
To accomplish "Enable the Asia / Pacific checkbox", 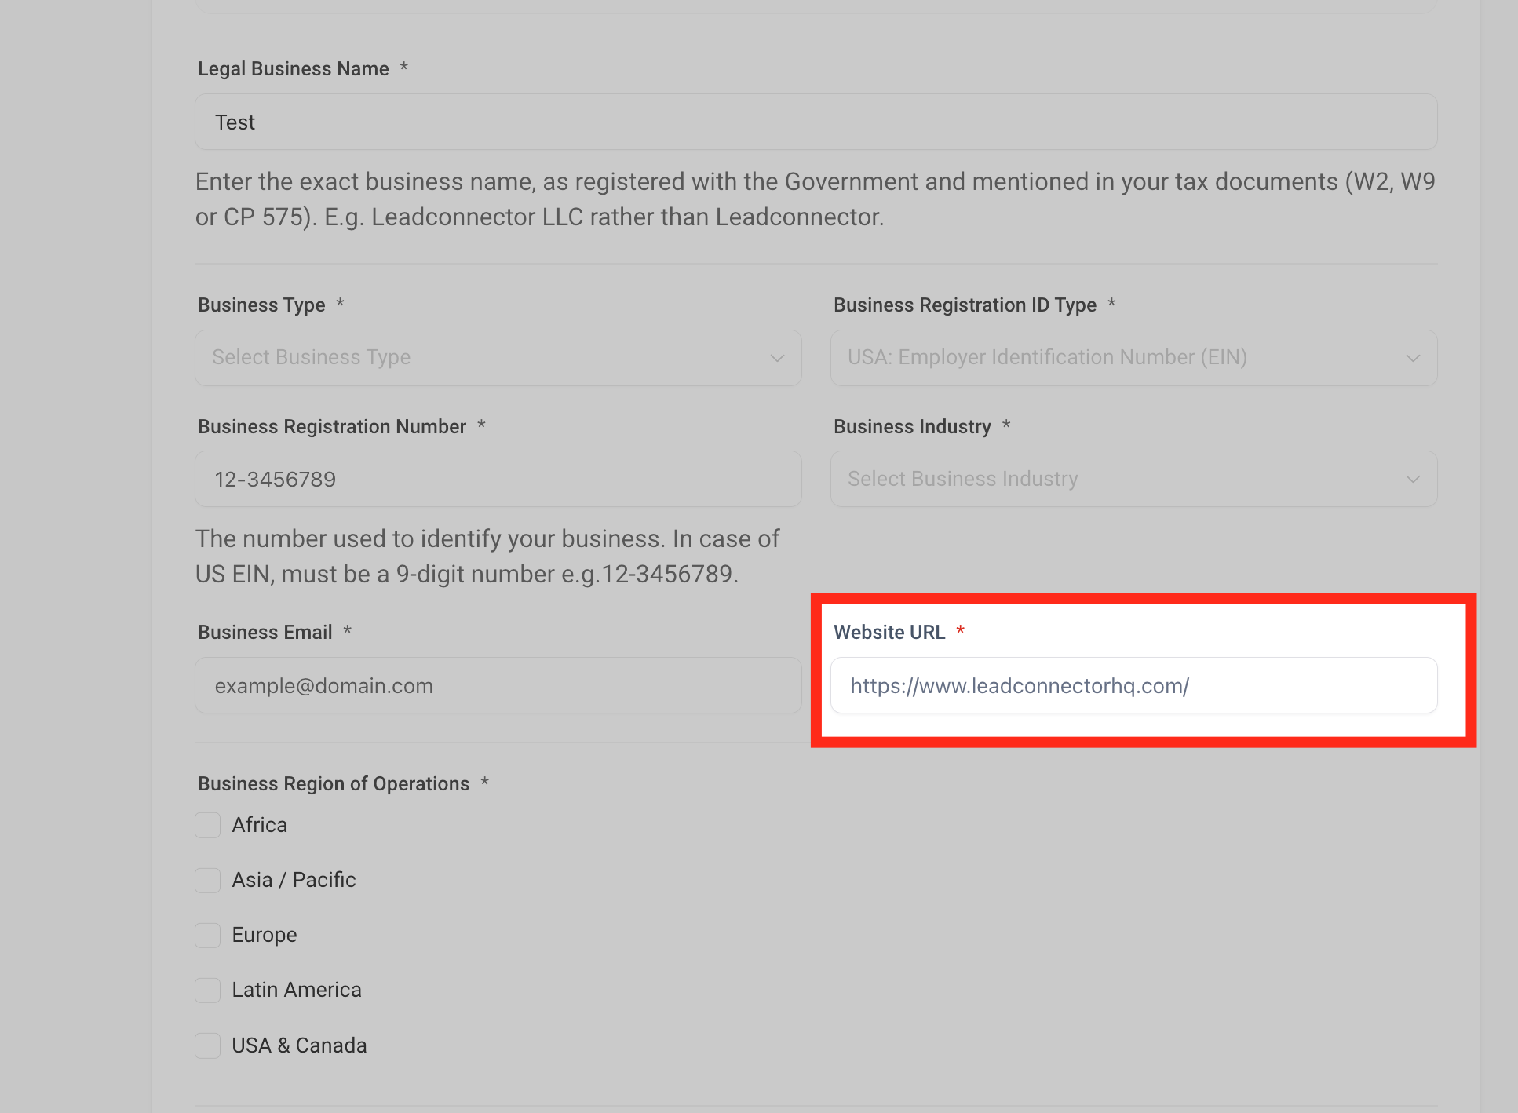I will [x=208, y=881].
